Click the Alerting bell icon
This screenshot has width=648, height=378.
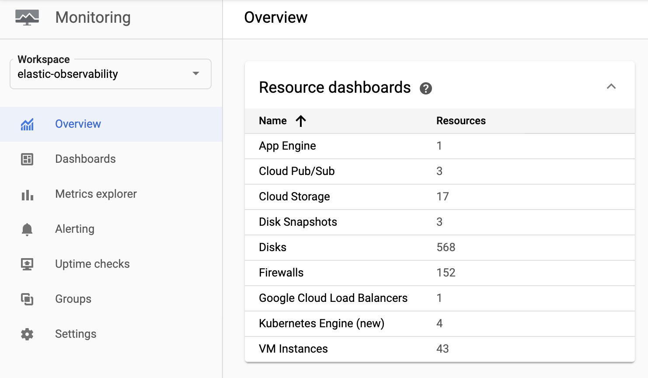pos(27,229)
